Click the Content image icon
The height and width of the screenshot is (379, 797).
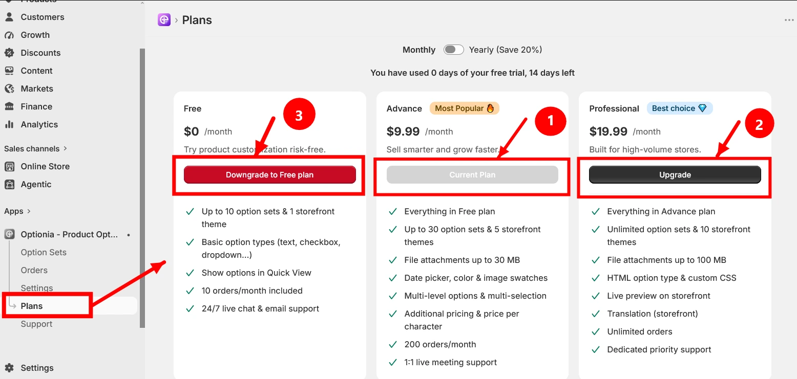point(9,71)
